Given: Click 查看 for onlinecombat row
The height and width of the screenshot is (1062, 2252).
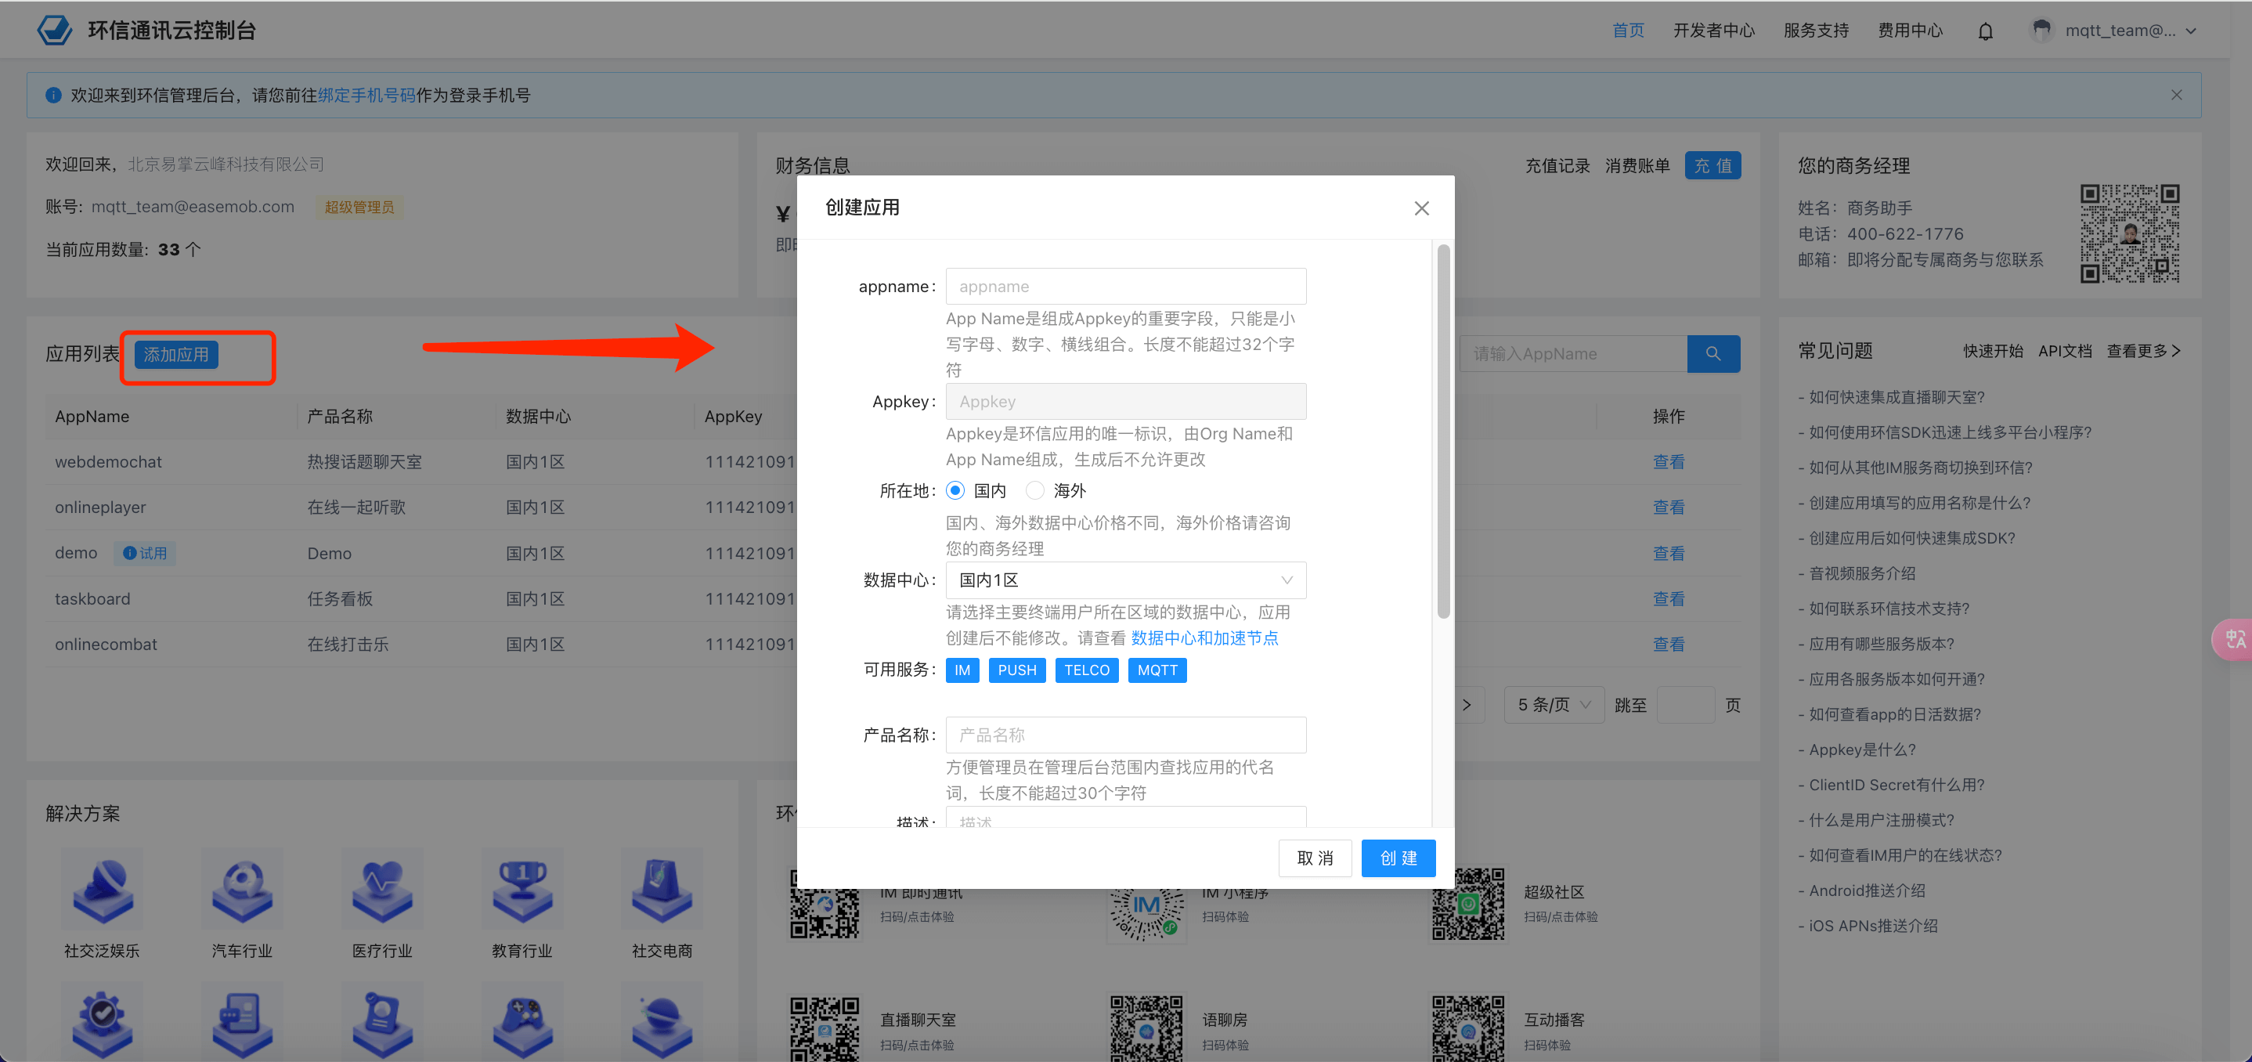Looking at the screenshot, I should 1669,645.
